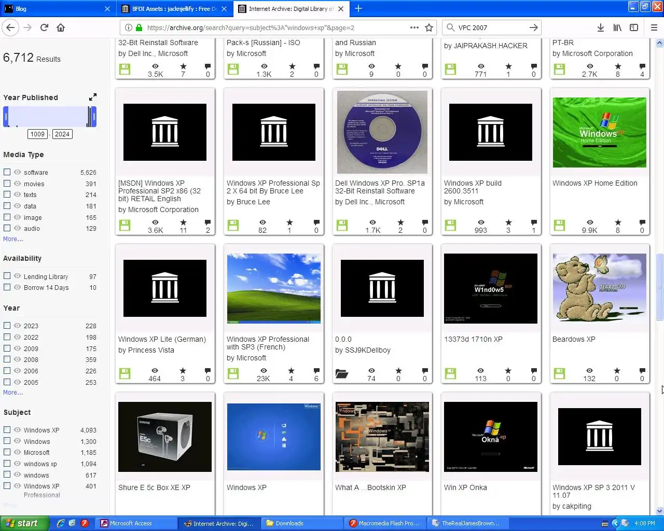Click the reviews comment icon on Windows XP Professional SP3 (French)
Image resolution: width=664 pixels, height=531 pixels.
(x=316, y=371)
